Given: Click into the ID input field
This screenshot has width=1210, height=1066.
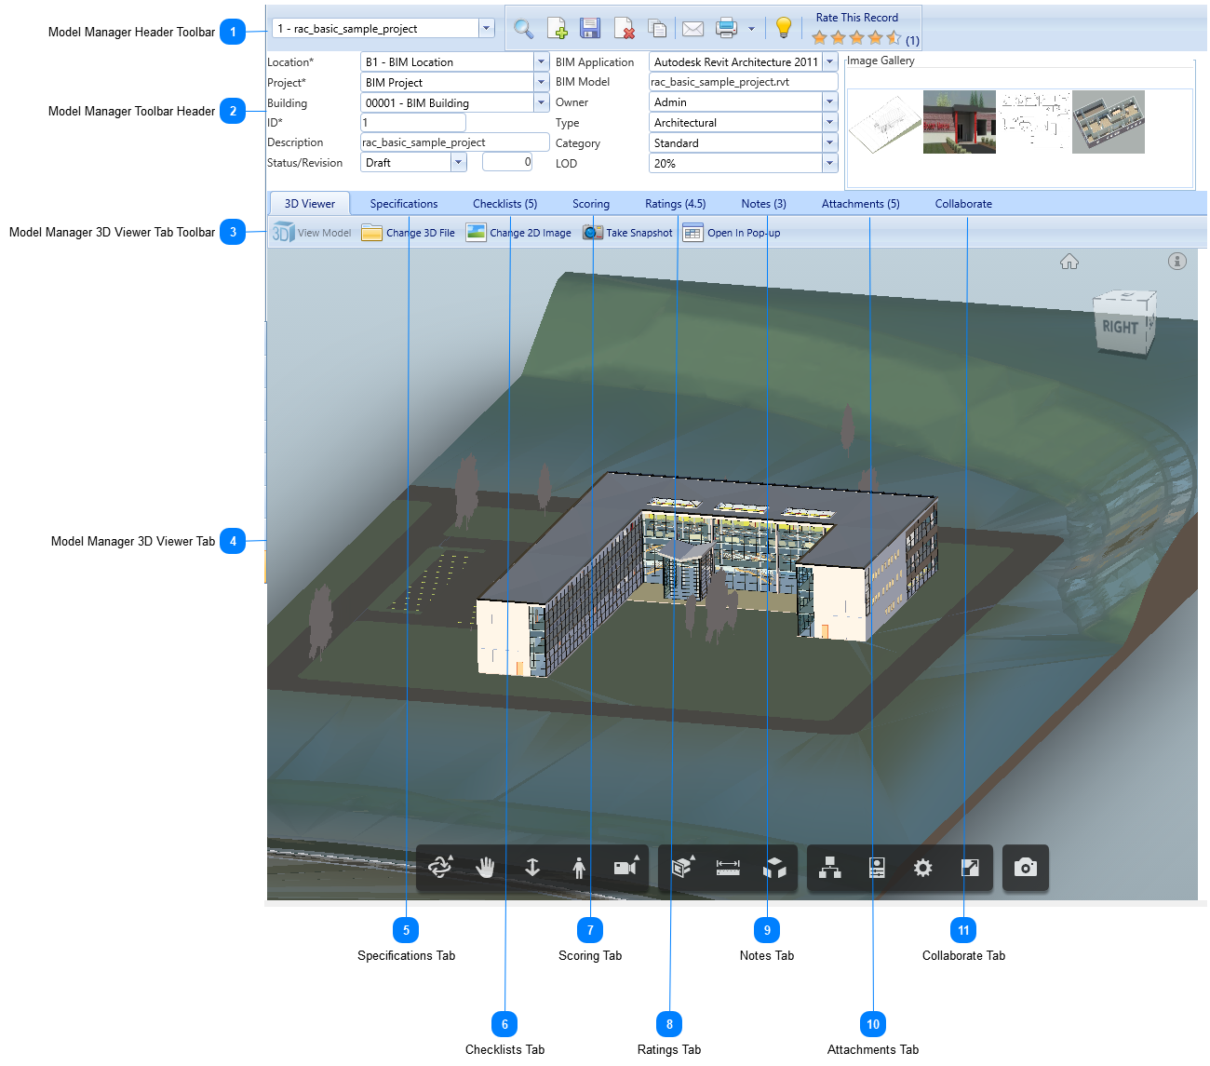Looking at the screenshot, I should coord(413,123).
